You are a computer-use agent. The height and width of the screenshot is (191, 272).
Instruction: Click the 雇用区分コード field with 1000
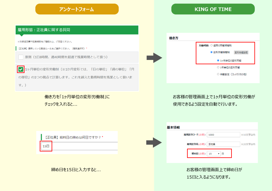pos(223,135)
